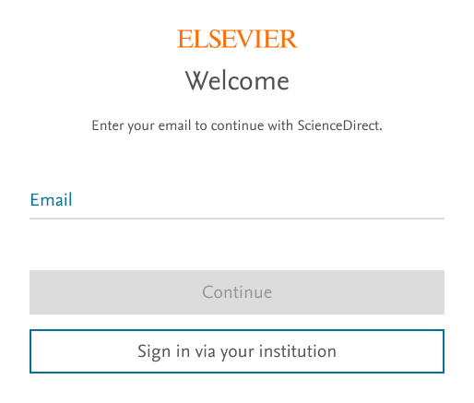Click the Elsevier brand logo image
Screen dimensions: 474x403
point(237,39)
